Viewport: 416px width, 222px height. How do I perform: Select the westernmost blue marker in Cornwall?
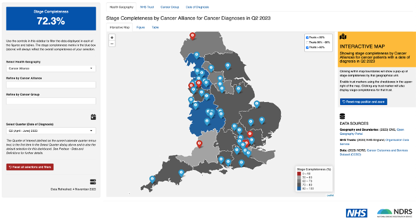(152, 180)
